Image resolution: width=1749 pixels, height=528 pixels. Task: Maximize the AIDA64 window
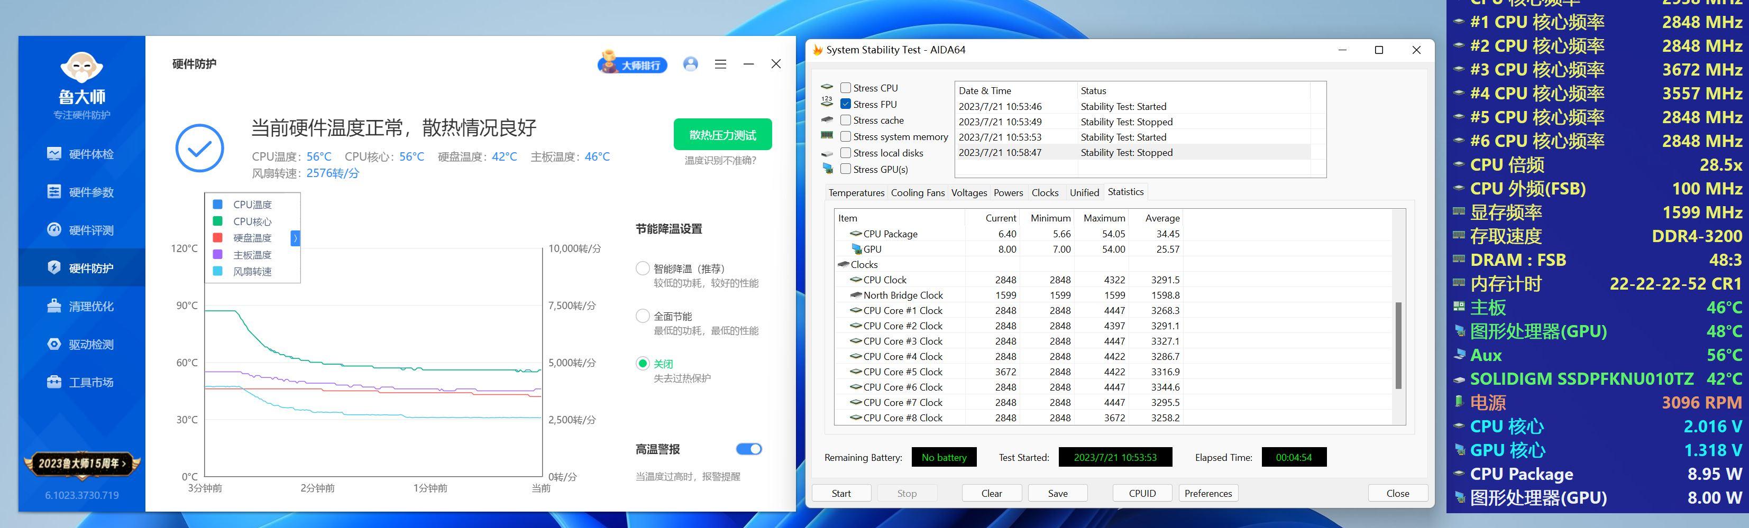click(x=1379, y=50)
